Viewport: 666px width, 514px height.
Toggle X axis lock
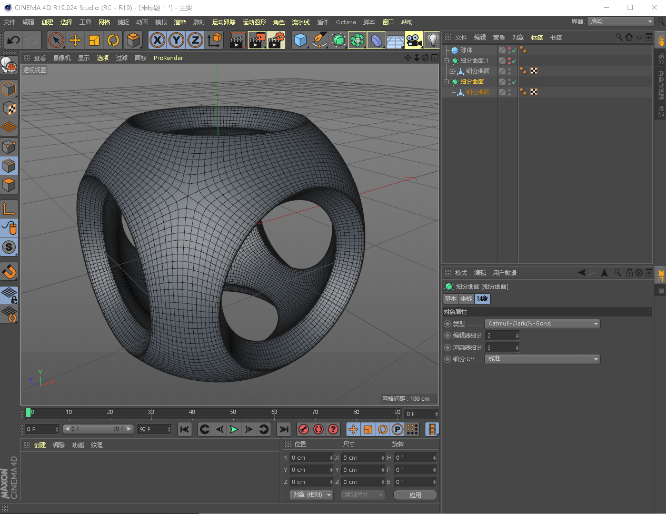coord(157,41)
